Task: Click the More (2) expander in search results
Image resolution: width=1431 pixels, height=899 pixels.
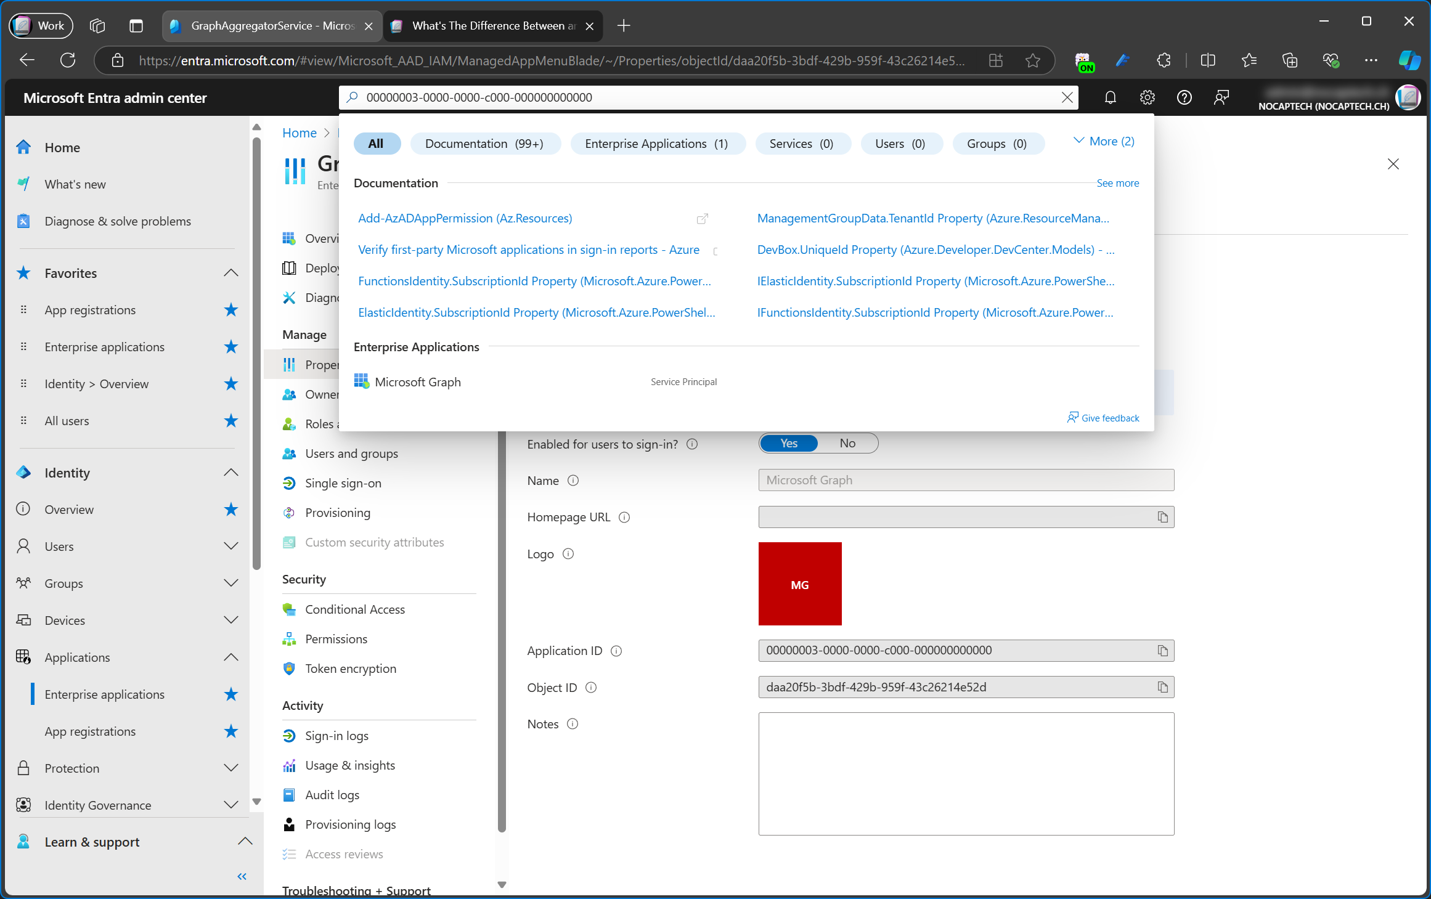Action: (x=1102, y=143)
